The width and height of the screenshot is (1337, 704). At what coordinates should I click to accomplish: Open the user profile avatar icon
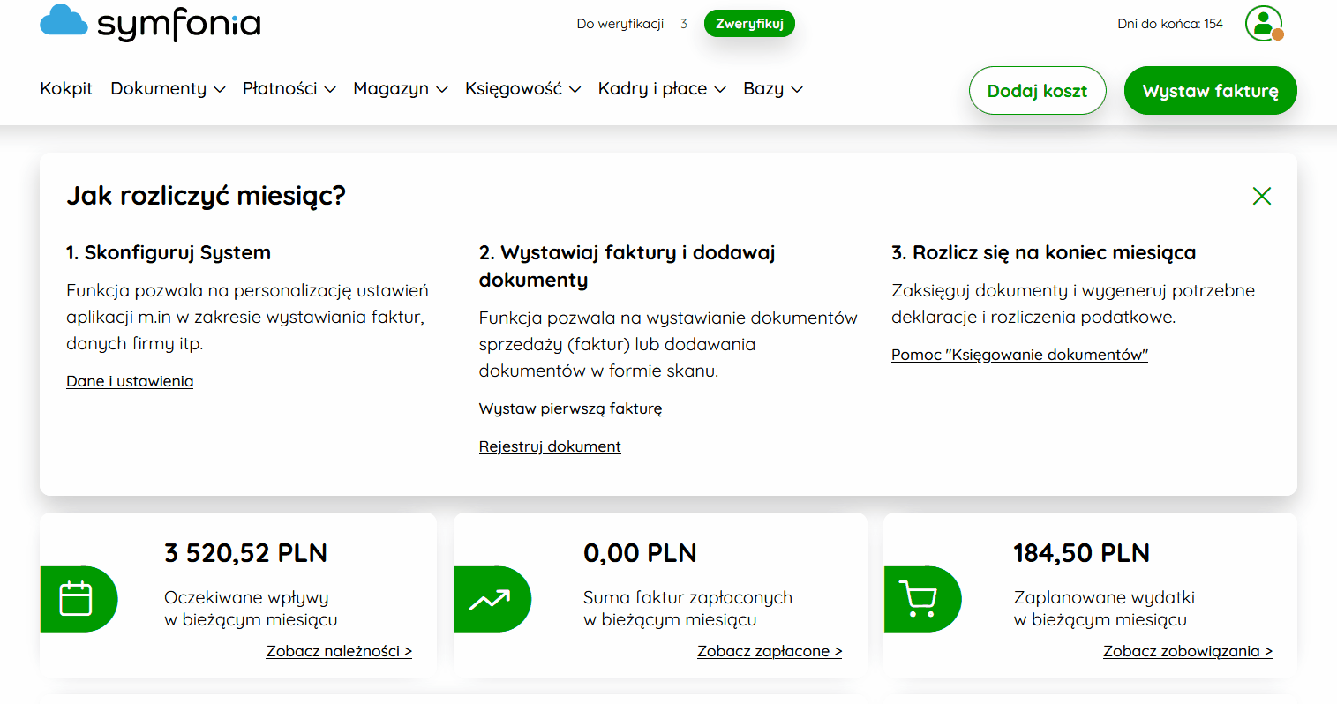[x=1264, y=24]
